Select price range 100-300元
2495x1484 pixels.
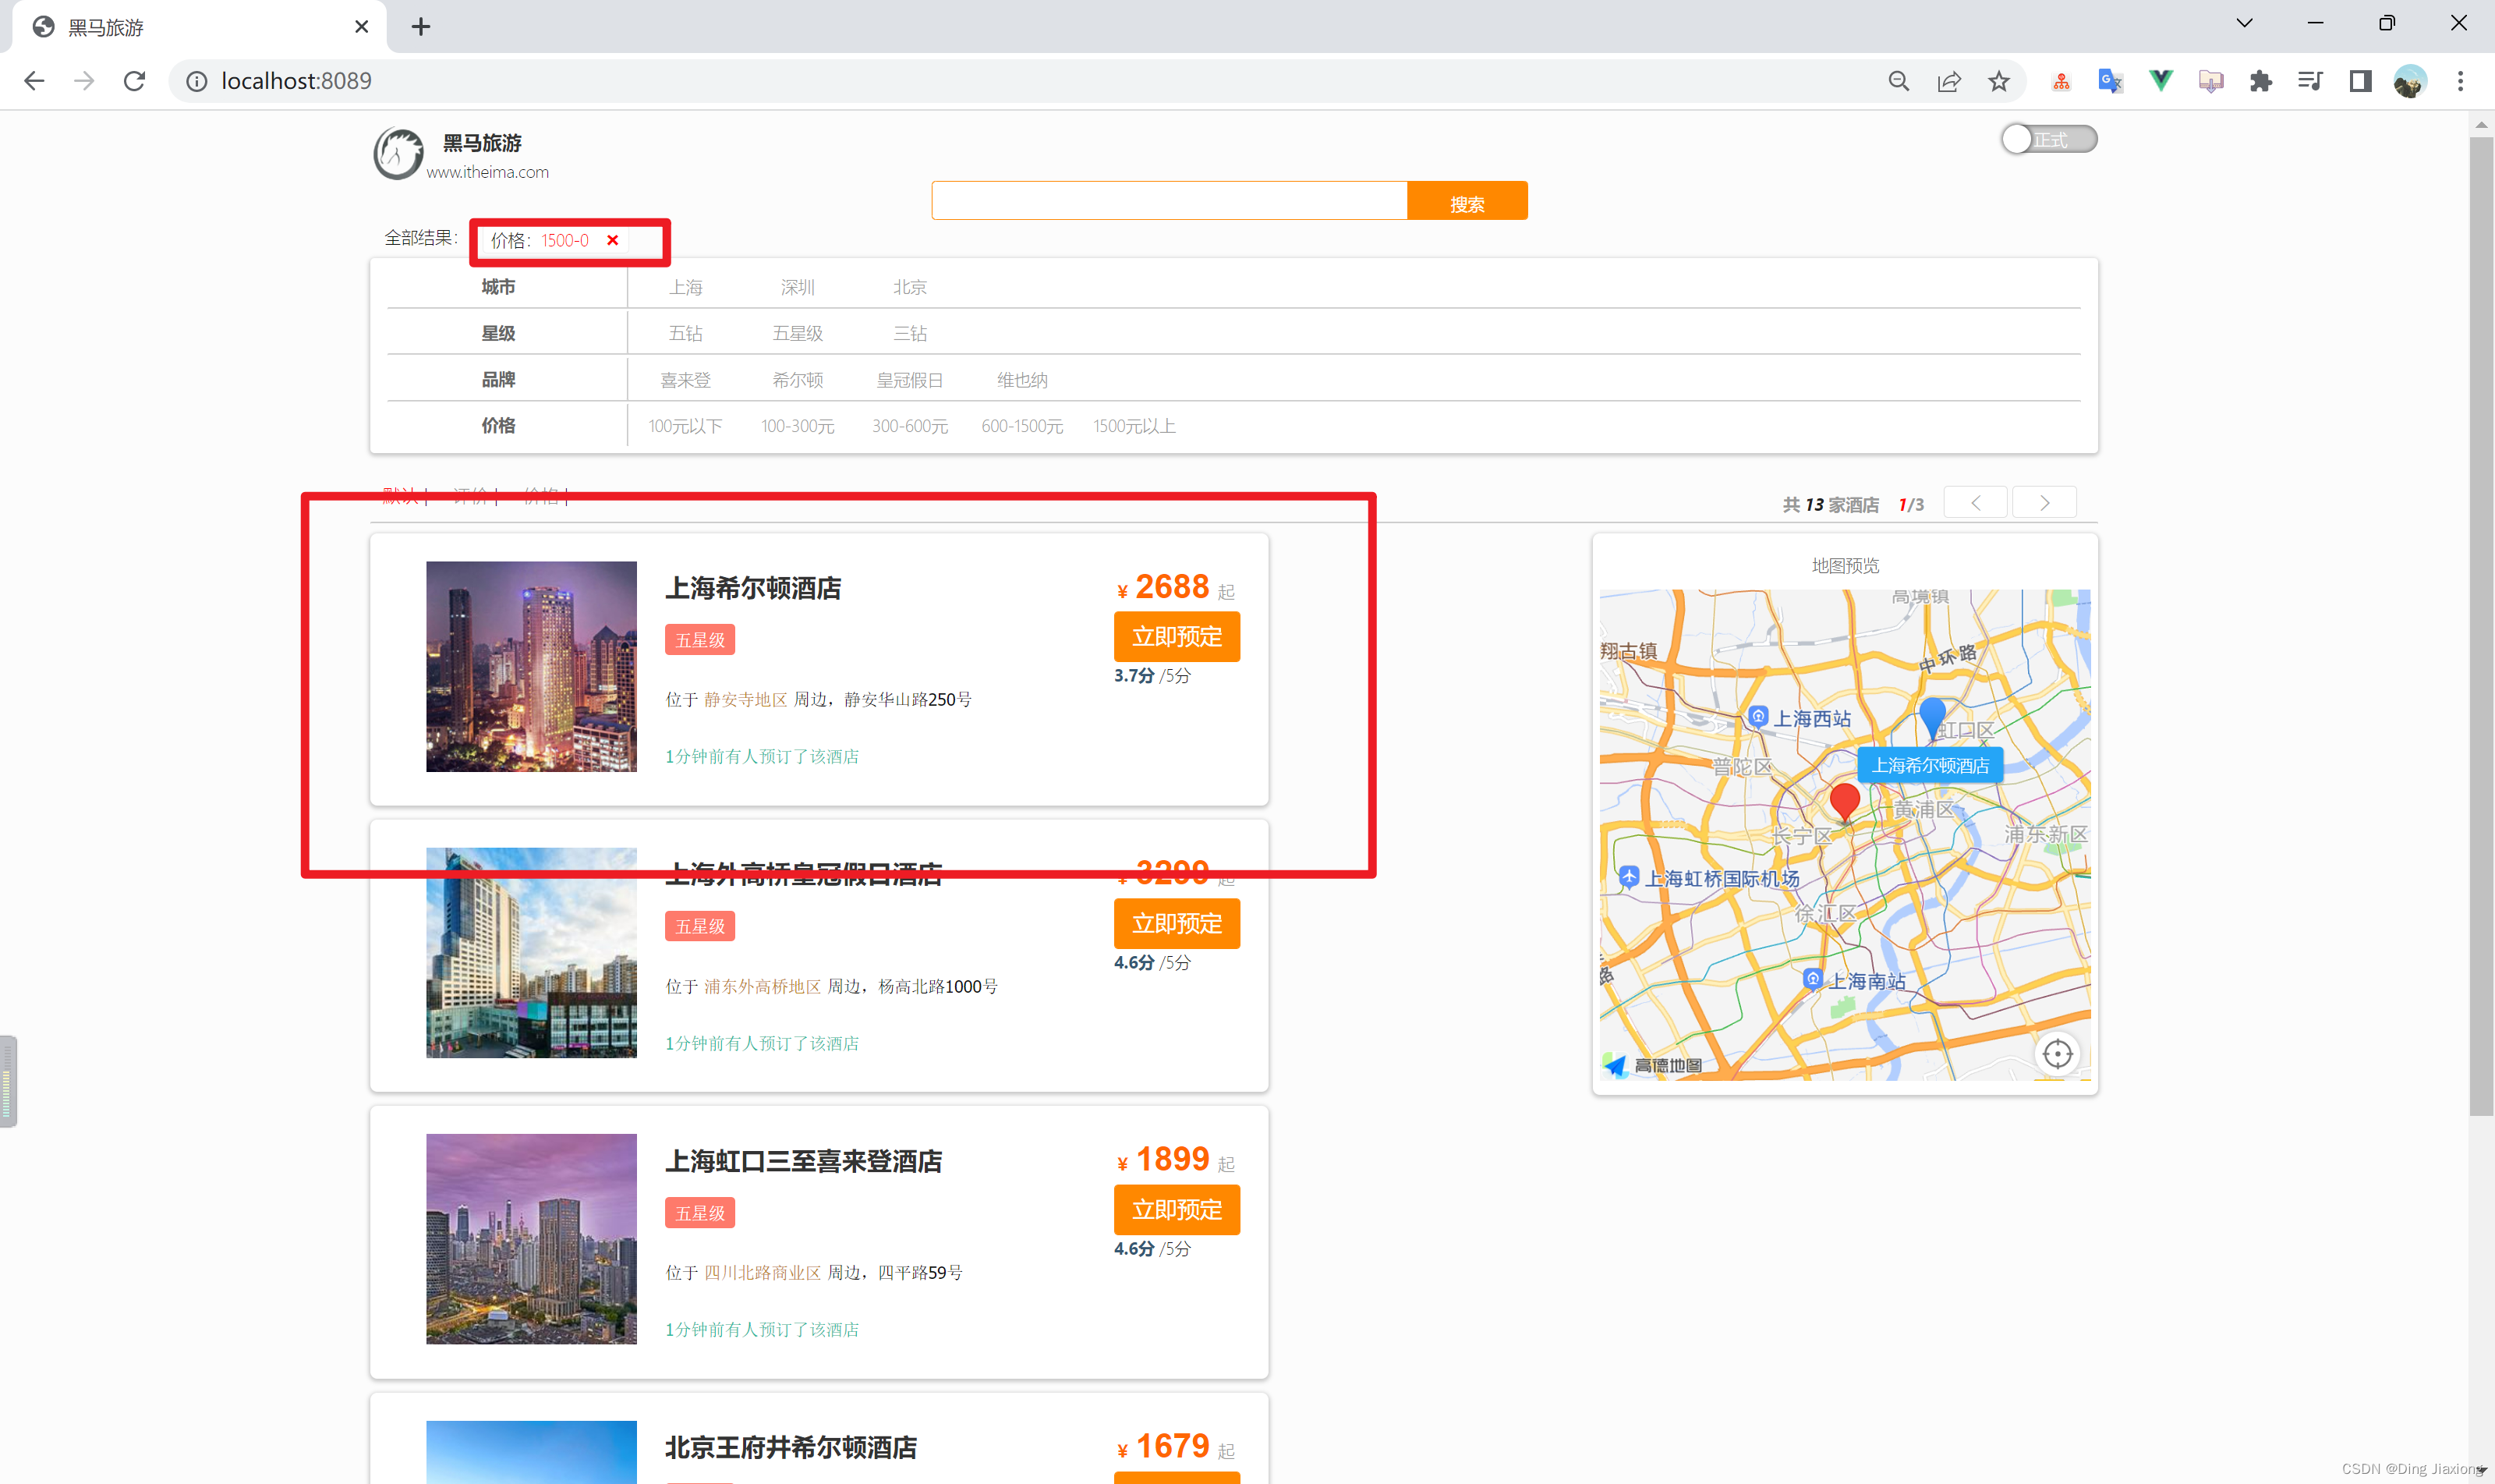coord(798,426)
